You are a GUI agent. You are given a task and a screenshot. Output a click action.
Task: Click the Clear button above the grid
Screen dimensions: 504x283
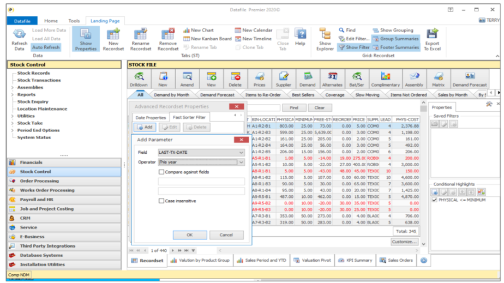(x=320, y=107)
